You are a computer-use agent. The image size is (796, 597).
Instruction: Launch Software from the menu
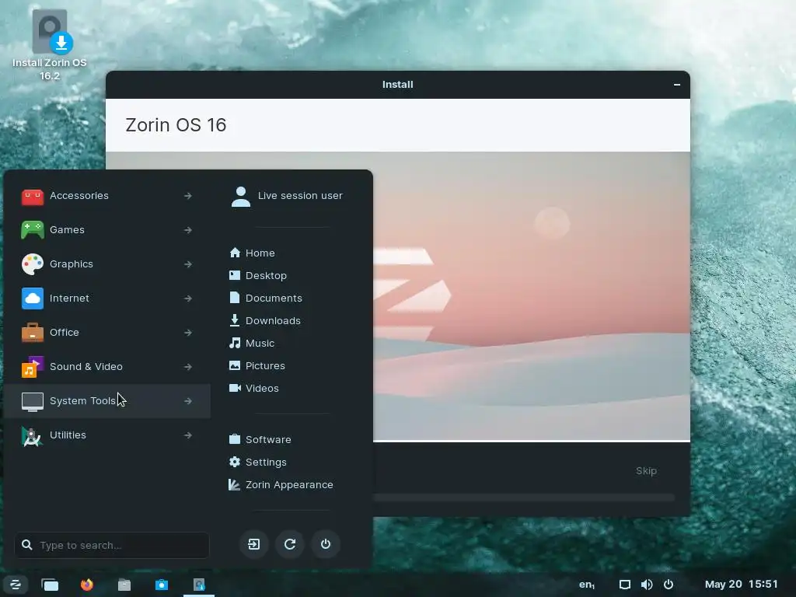pyautogui.click(x=260, y=440)
